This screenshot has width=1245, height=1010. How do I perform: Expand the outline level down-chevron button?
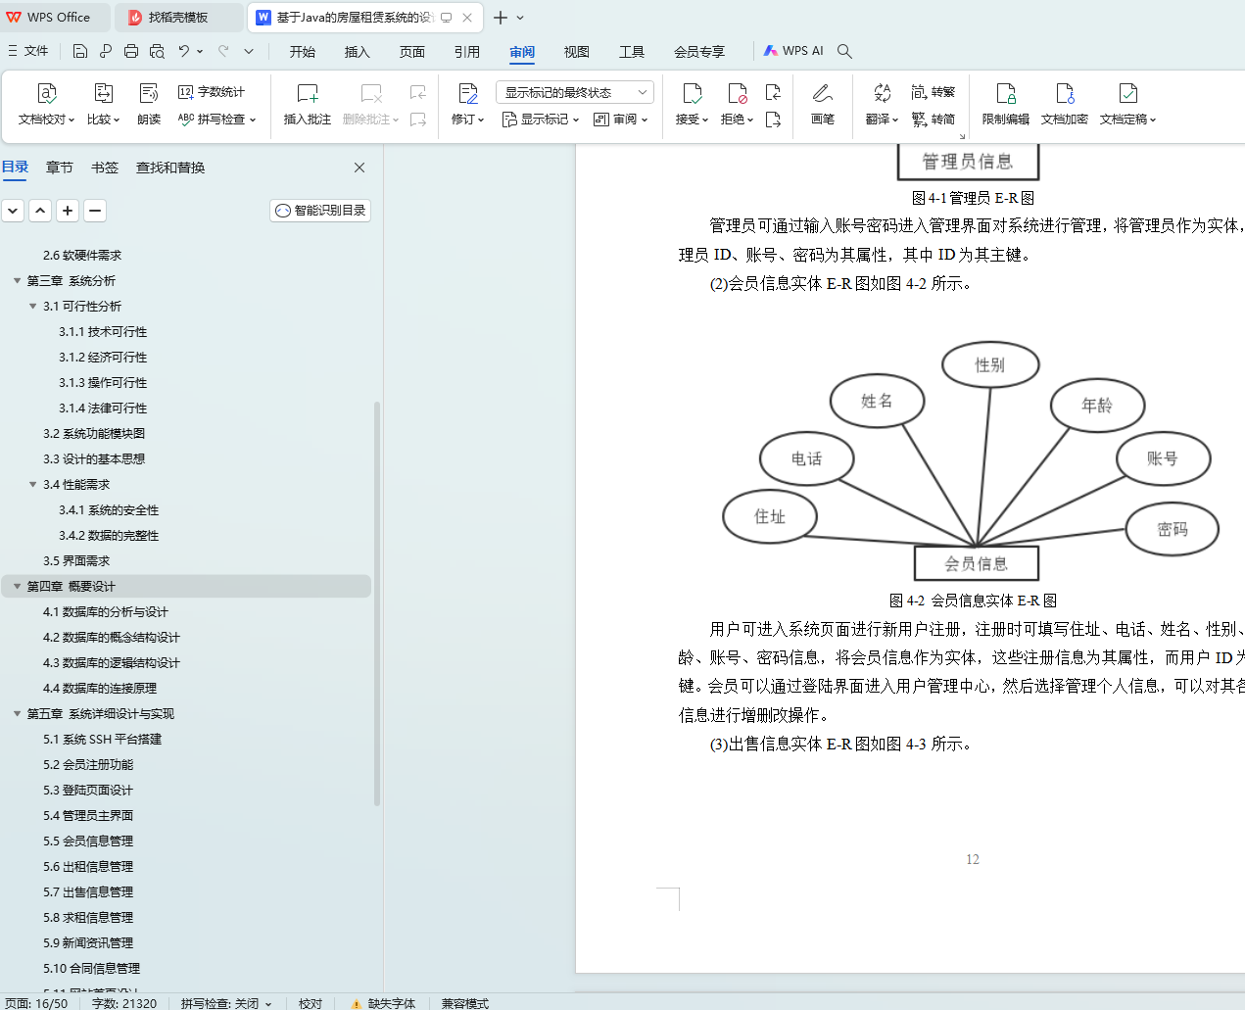(13, 211)
